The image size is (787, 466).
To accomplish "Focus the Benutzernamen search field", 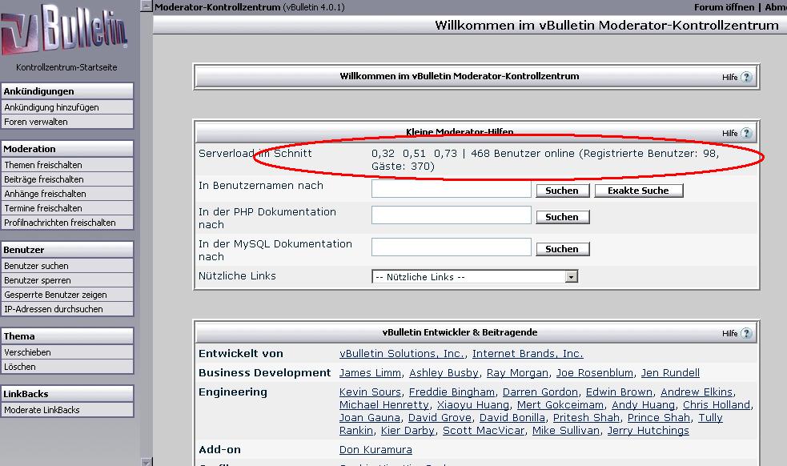I will 452,189.
